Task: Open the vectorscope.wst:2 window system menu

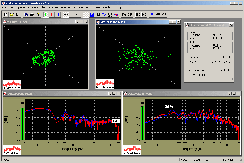Action: [5, 94]
